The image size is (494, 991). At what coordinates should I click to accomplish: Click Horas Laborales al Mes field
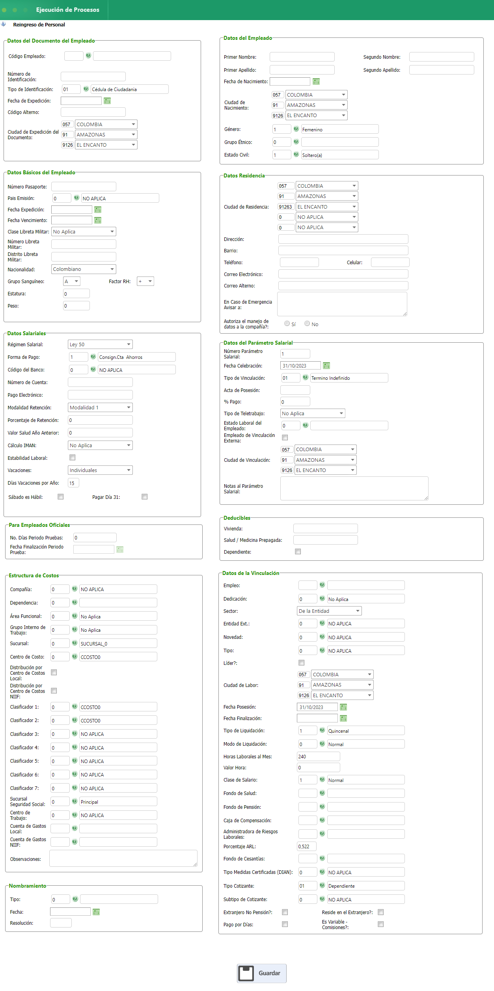pyautogui.click(x=319, y=756)
